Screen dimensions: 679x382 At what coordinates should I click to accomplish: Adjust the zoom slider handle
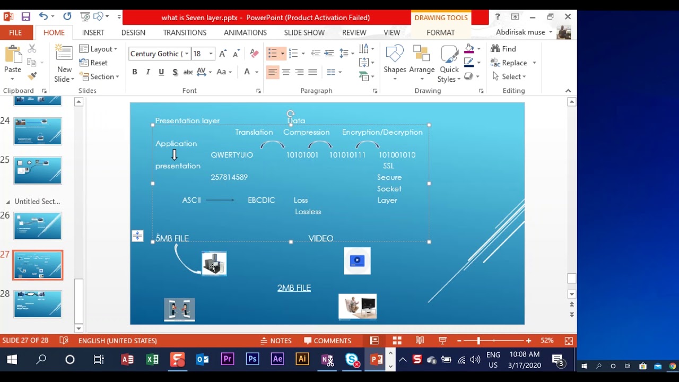point(478,341)
